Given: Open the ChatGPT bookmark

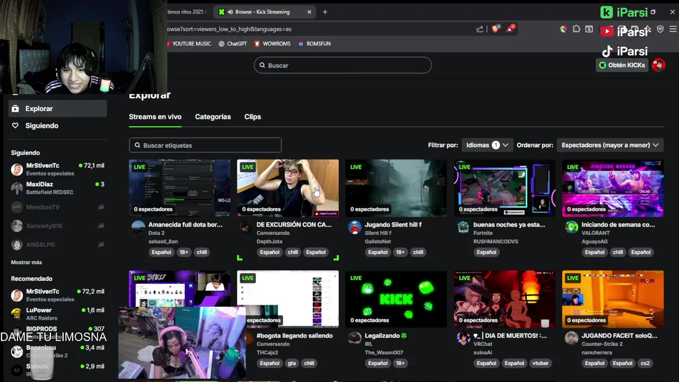Looking at the screenshot, I should point(233,44).
